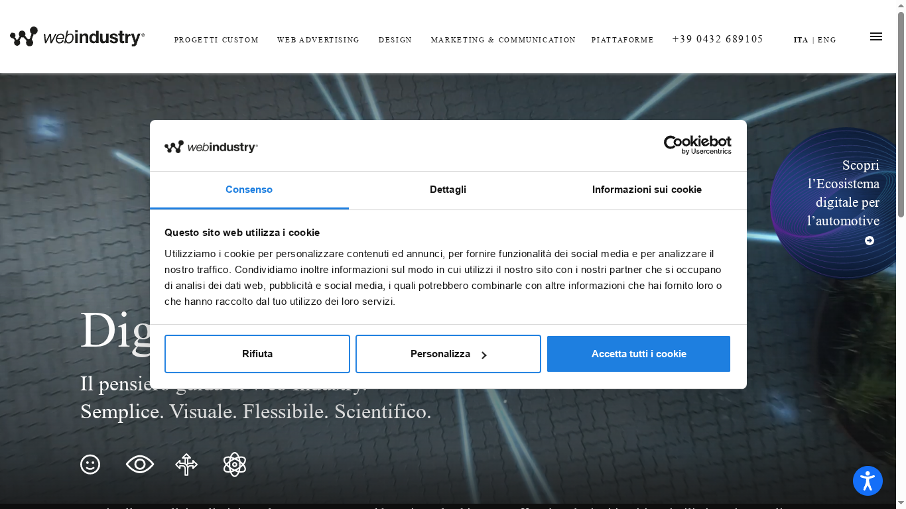906x509 pixels.
Task: Reject cookies via Rifiuta button
Action: point(257,353)
